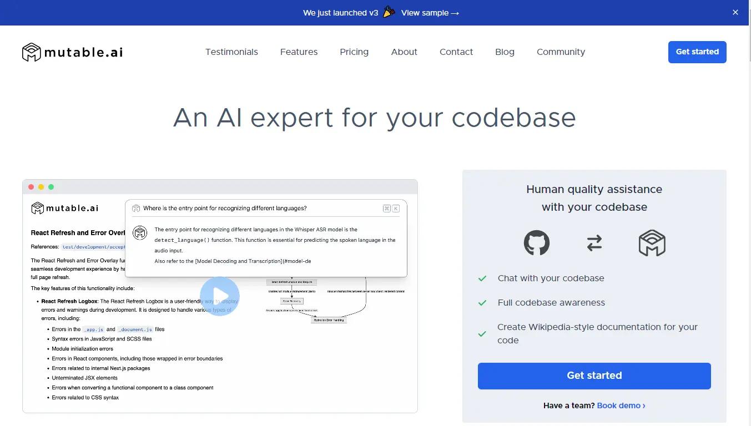Dismiss the v3 launch announcement banner
This screenshot has width=751, height=426.
coord(735,12)
